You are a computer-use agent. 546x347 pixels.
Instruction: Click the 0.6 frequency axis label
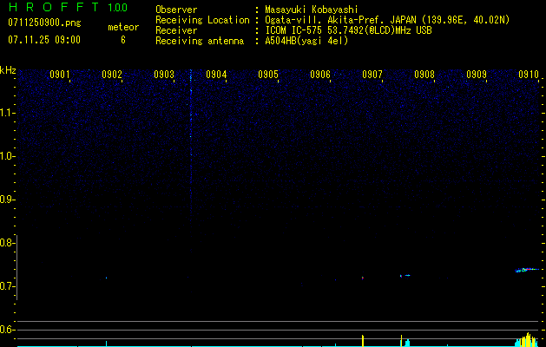(x=7, y=330)
